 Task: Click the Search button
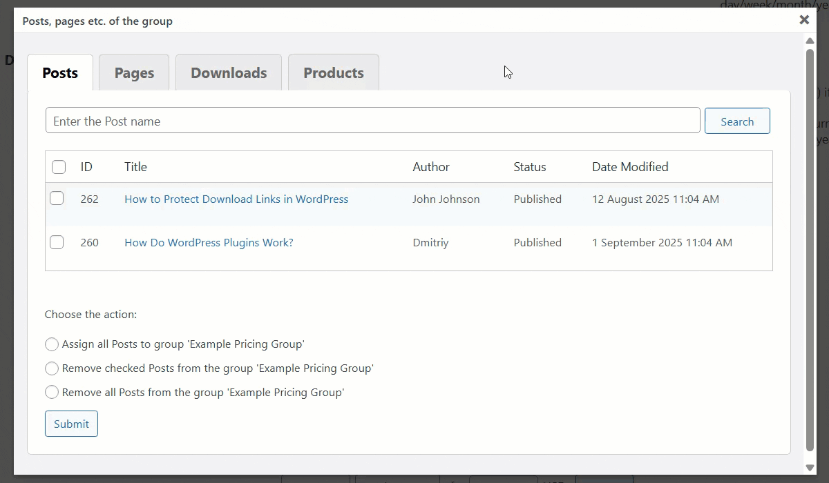click(737, 121)
